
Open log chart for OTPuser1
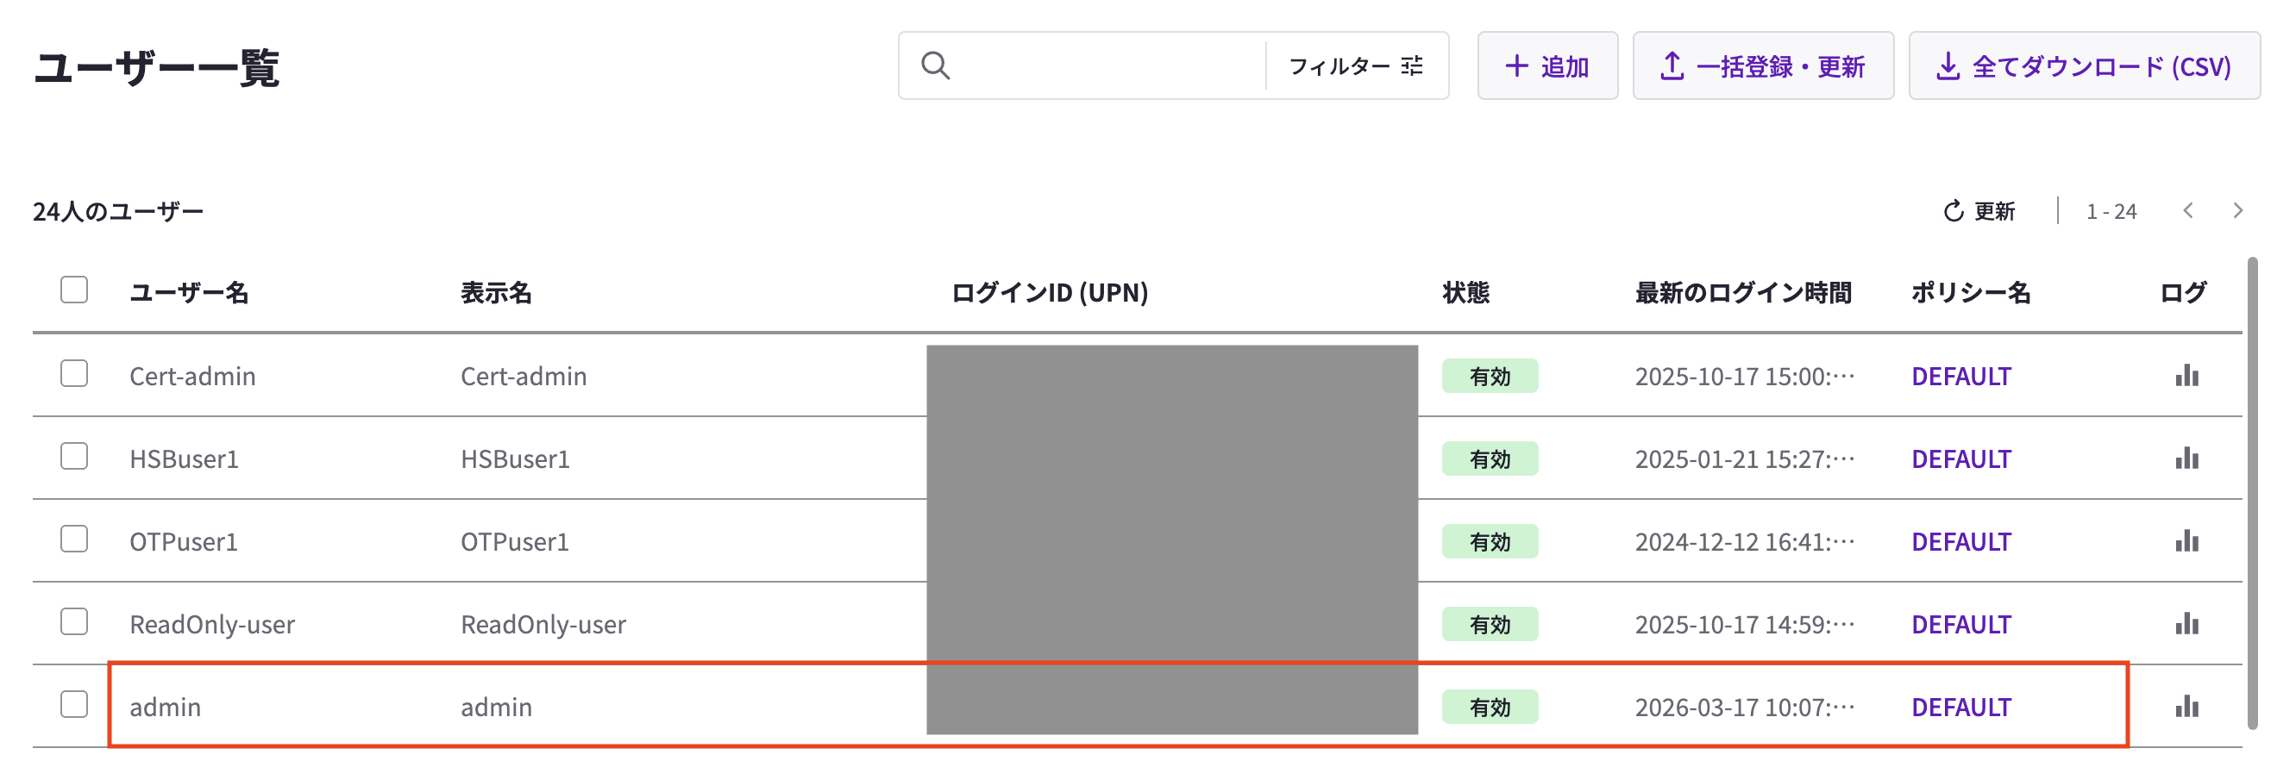(x=2187, y=540)
